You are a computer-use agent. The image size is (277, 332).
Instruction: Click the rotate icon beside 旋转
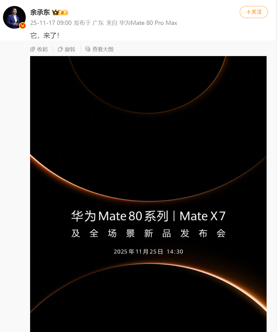point(60,49)
